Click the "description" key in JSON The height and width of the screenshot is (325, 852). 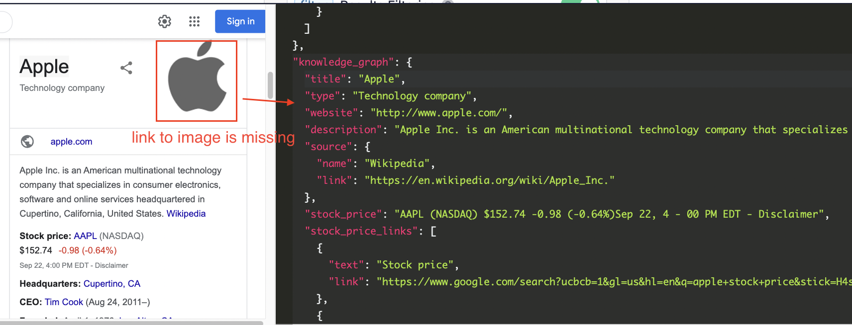343,130
